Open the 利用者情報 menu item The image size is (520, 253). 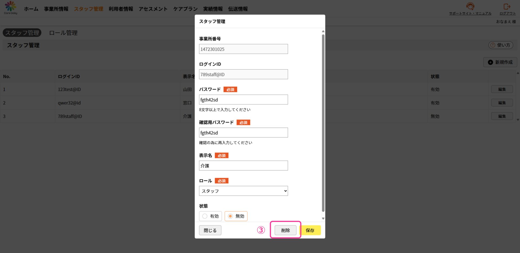(121, 9)
